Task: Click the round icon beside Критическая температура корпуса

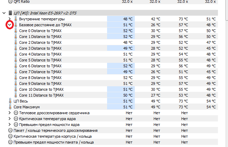Action: point(10,136)
